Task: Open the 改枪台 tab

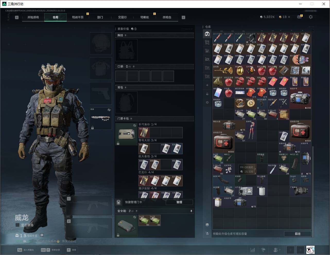Action: point(167,17)
